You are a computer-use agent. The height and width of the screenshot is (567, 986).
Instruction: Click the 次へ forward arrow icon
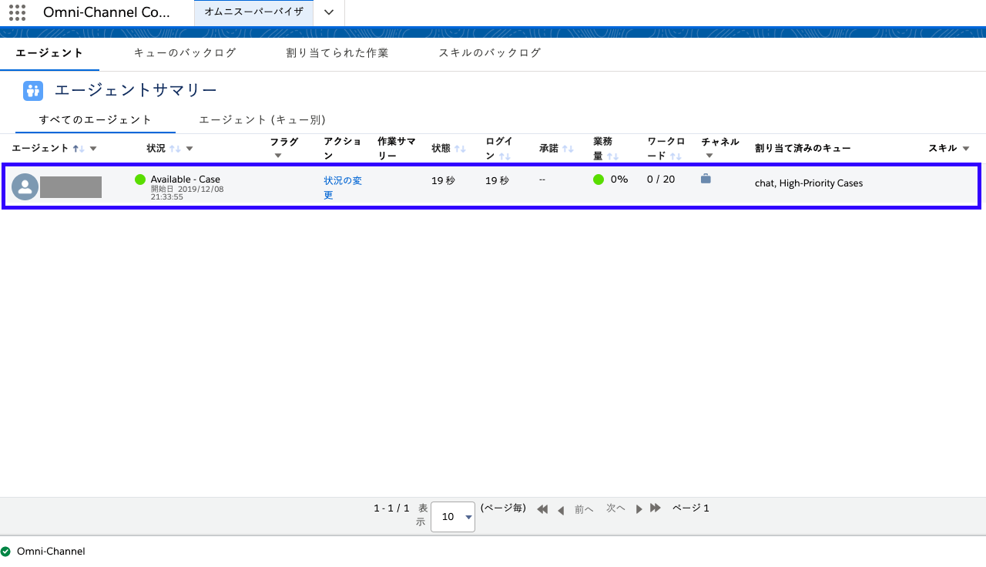pos(639,508)
